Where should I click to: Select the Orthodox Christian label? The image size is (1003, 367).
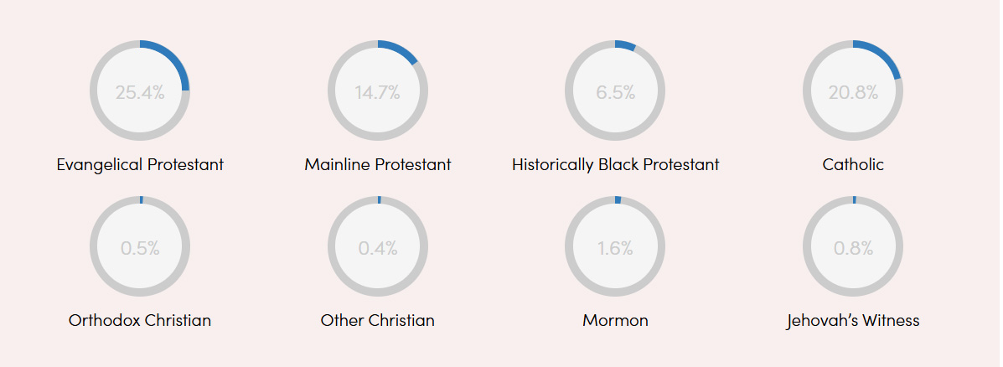pyautogui.click(x=140, y=320)
